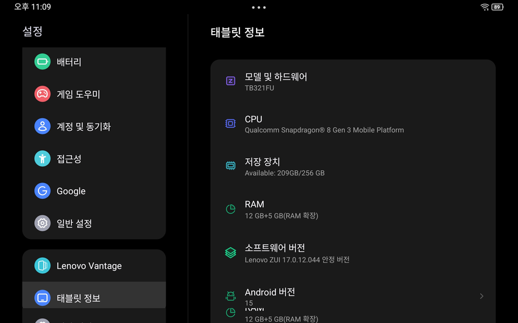Tap the battery 89 indicator
Image resolution: width=518 pixels, height=323 pixels.
[497, 7]
